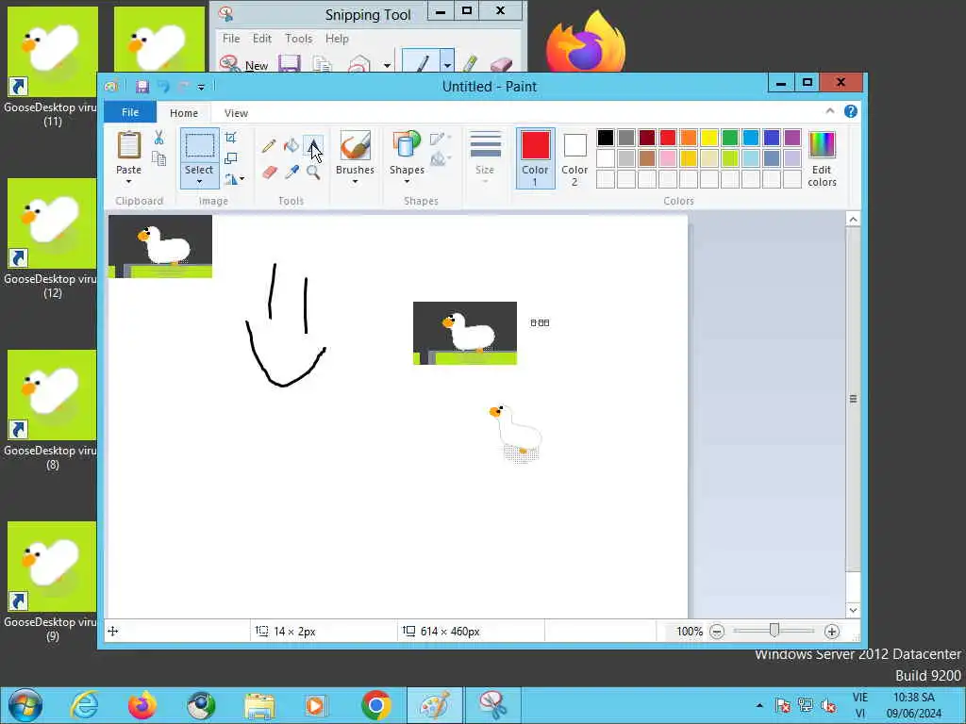Screen dimensions: 966x724
Task: Click the Redo arrow in Paint title bar
Action: 183,87
